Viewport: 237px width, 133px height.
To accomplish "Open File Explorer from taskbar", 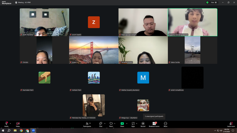I will tap(15, 130).
